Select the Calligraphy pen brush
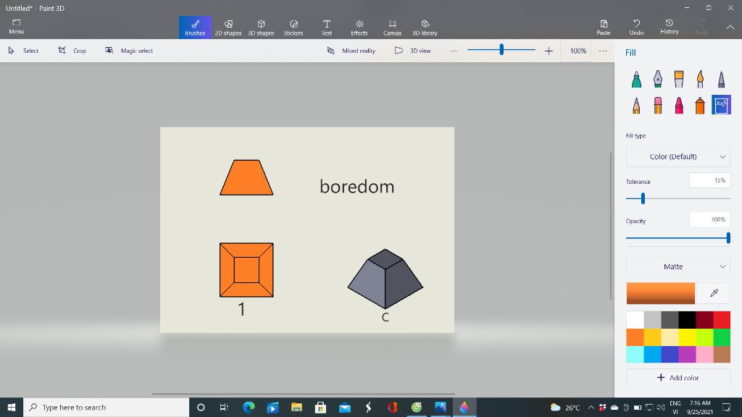 coord(658,79)
